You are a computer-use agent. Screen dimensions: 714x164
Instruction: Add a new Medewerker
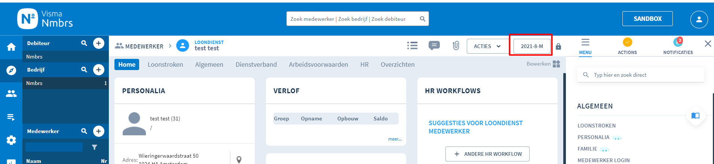tap(98, 131)
